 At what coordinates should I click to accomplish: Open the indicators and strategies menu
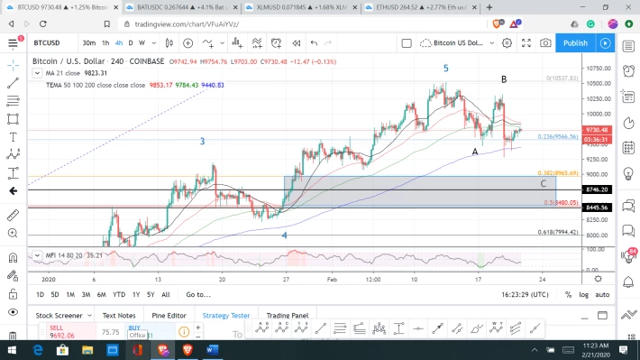coord(208,43)
